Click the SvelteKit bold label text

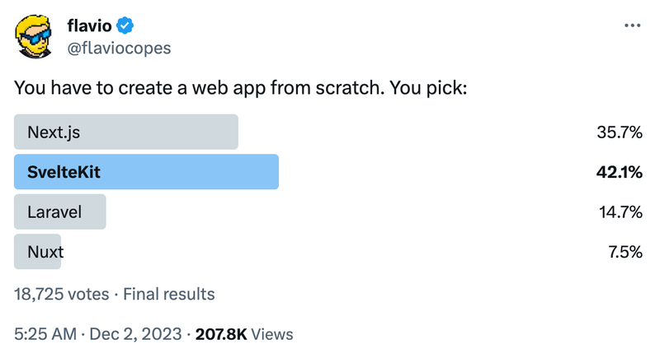(64, 172)
